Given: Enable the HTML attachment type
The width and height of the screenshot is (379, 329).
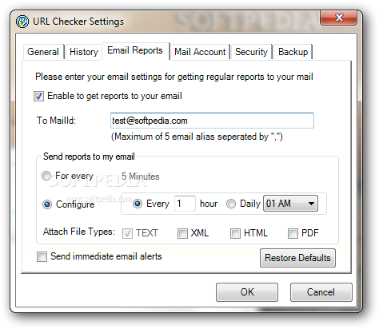Looking at the screenshot, I should 235,233.
